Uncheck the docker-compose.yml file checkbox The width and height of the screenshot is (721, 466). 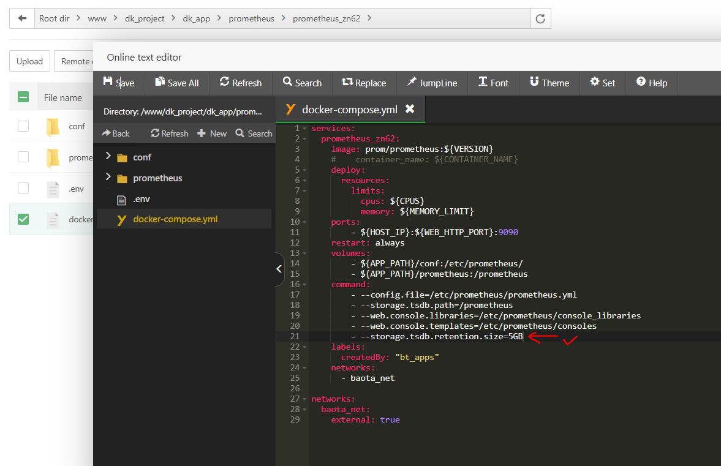click(x=23, y=219)
